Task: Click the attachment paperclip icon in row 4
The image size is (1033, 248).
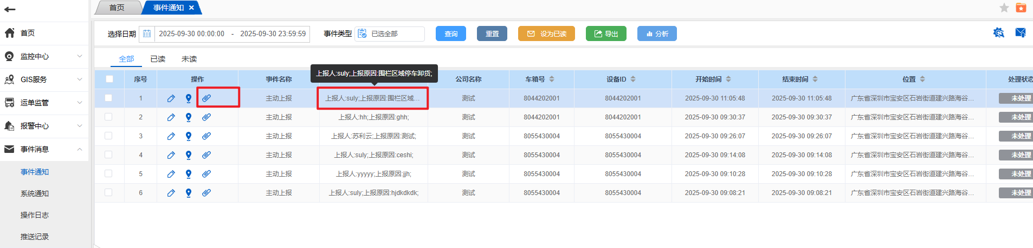Action: click(x=206, y=155)
